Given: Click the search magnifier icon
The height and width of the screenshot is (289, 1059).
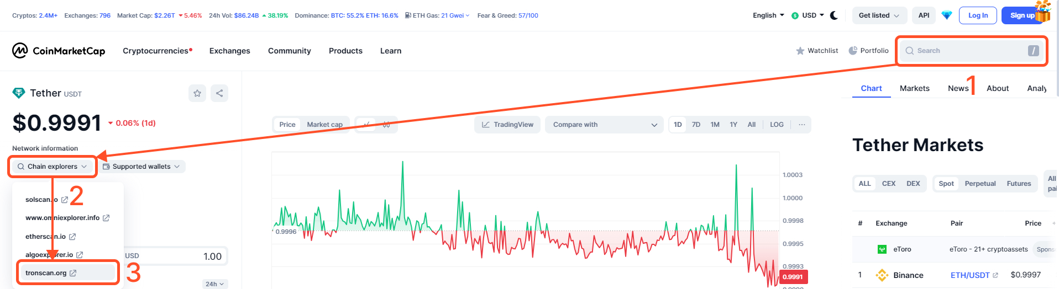Looking at the screenshot, I should [x=909, y=51].
